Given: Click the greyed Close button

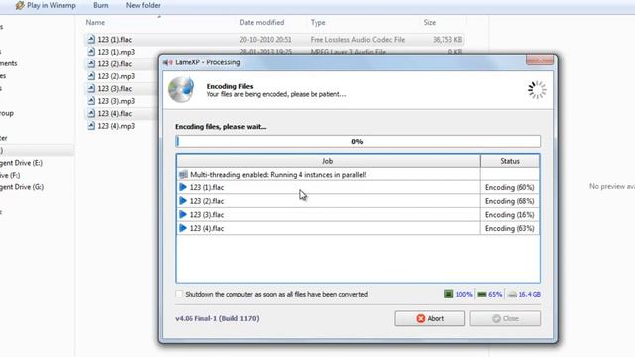Looking at the screenshot, I should click(505, 319).
